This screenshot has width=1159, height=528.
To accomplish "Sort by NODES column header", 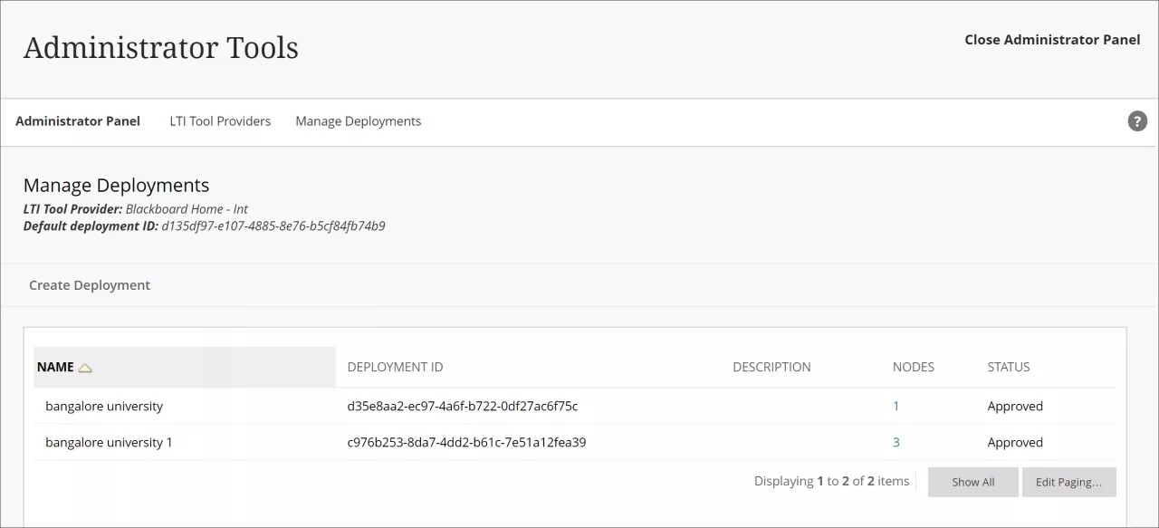I will point(914,366).
